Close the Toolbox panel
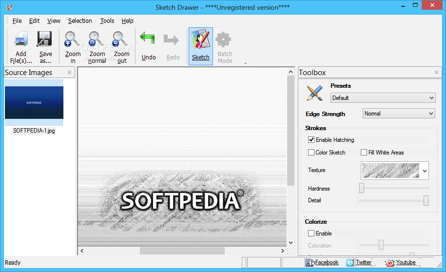Screen dimensions: 446x272 (x=436, y=73)
